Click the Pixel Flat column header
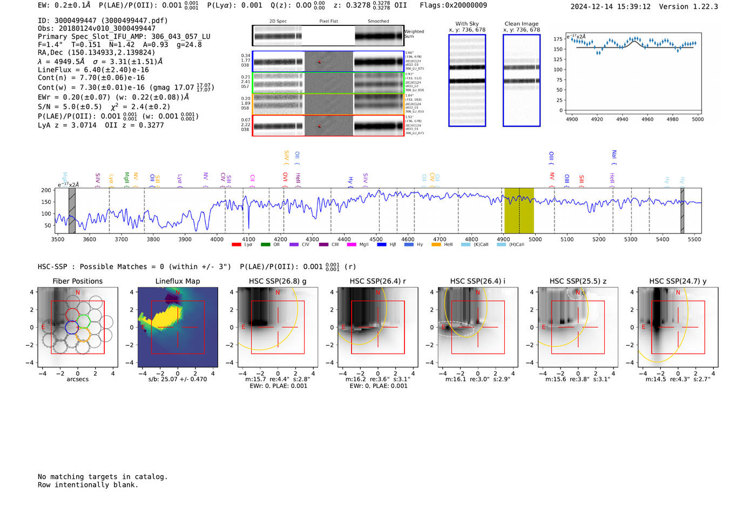Viewport: 756px width, 514px height. coord(328,22)
